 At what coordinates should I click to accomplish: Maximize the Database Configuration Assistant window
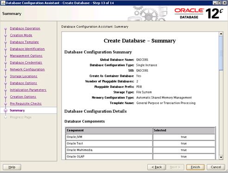(219, 3)
